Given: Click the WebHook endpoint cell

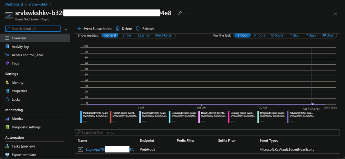Looking at the screenshot, I should coord(147,150).
